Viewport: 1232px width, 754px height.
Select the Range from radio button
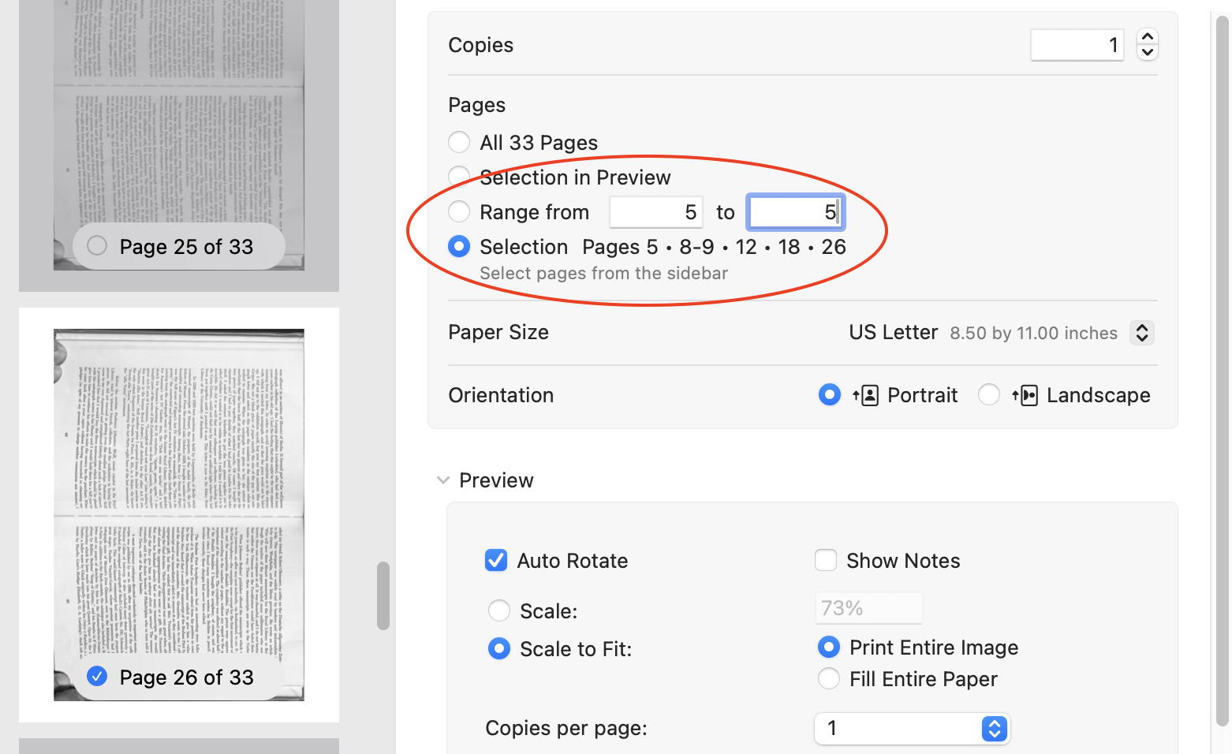(459, 212)
